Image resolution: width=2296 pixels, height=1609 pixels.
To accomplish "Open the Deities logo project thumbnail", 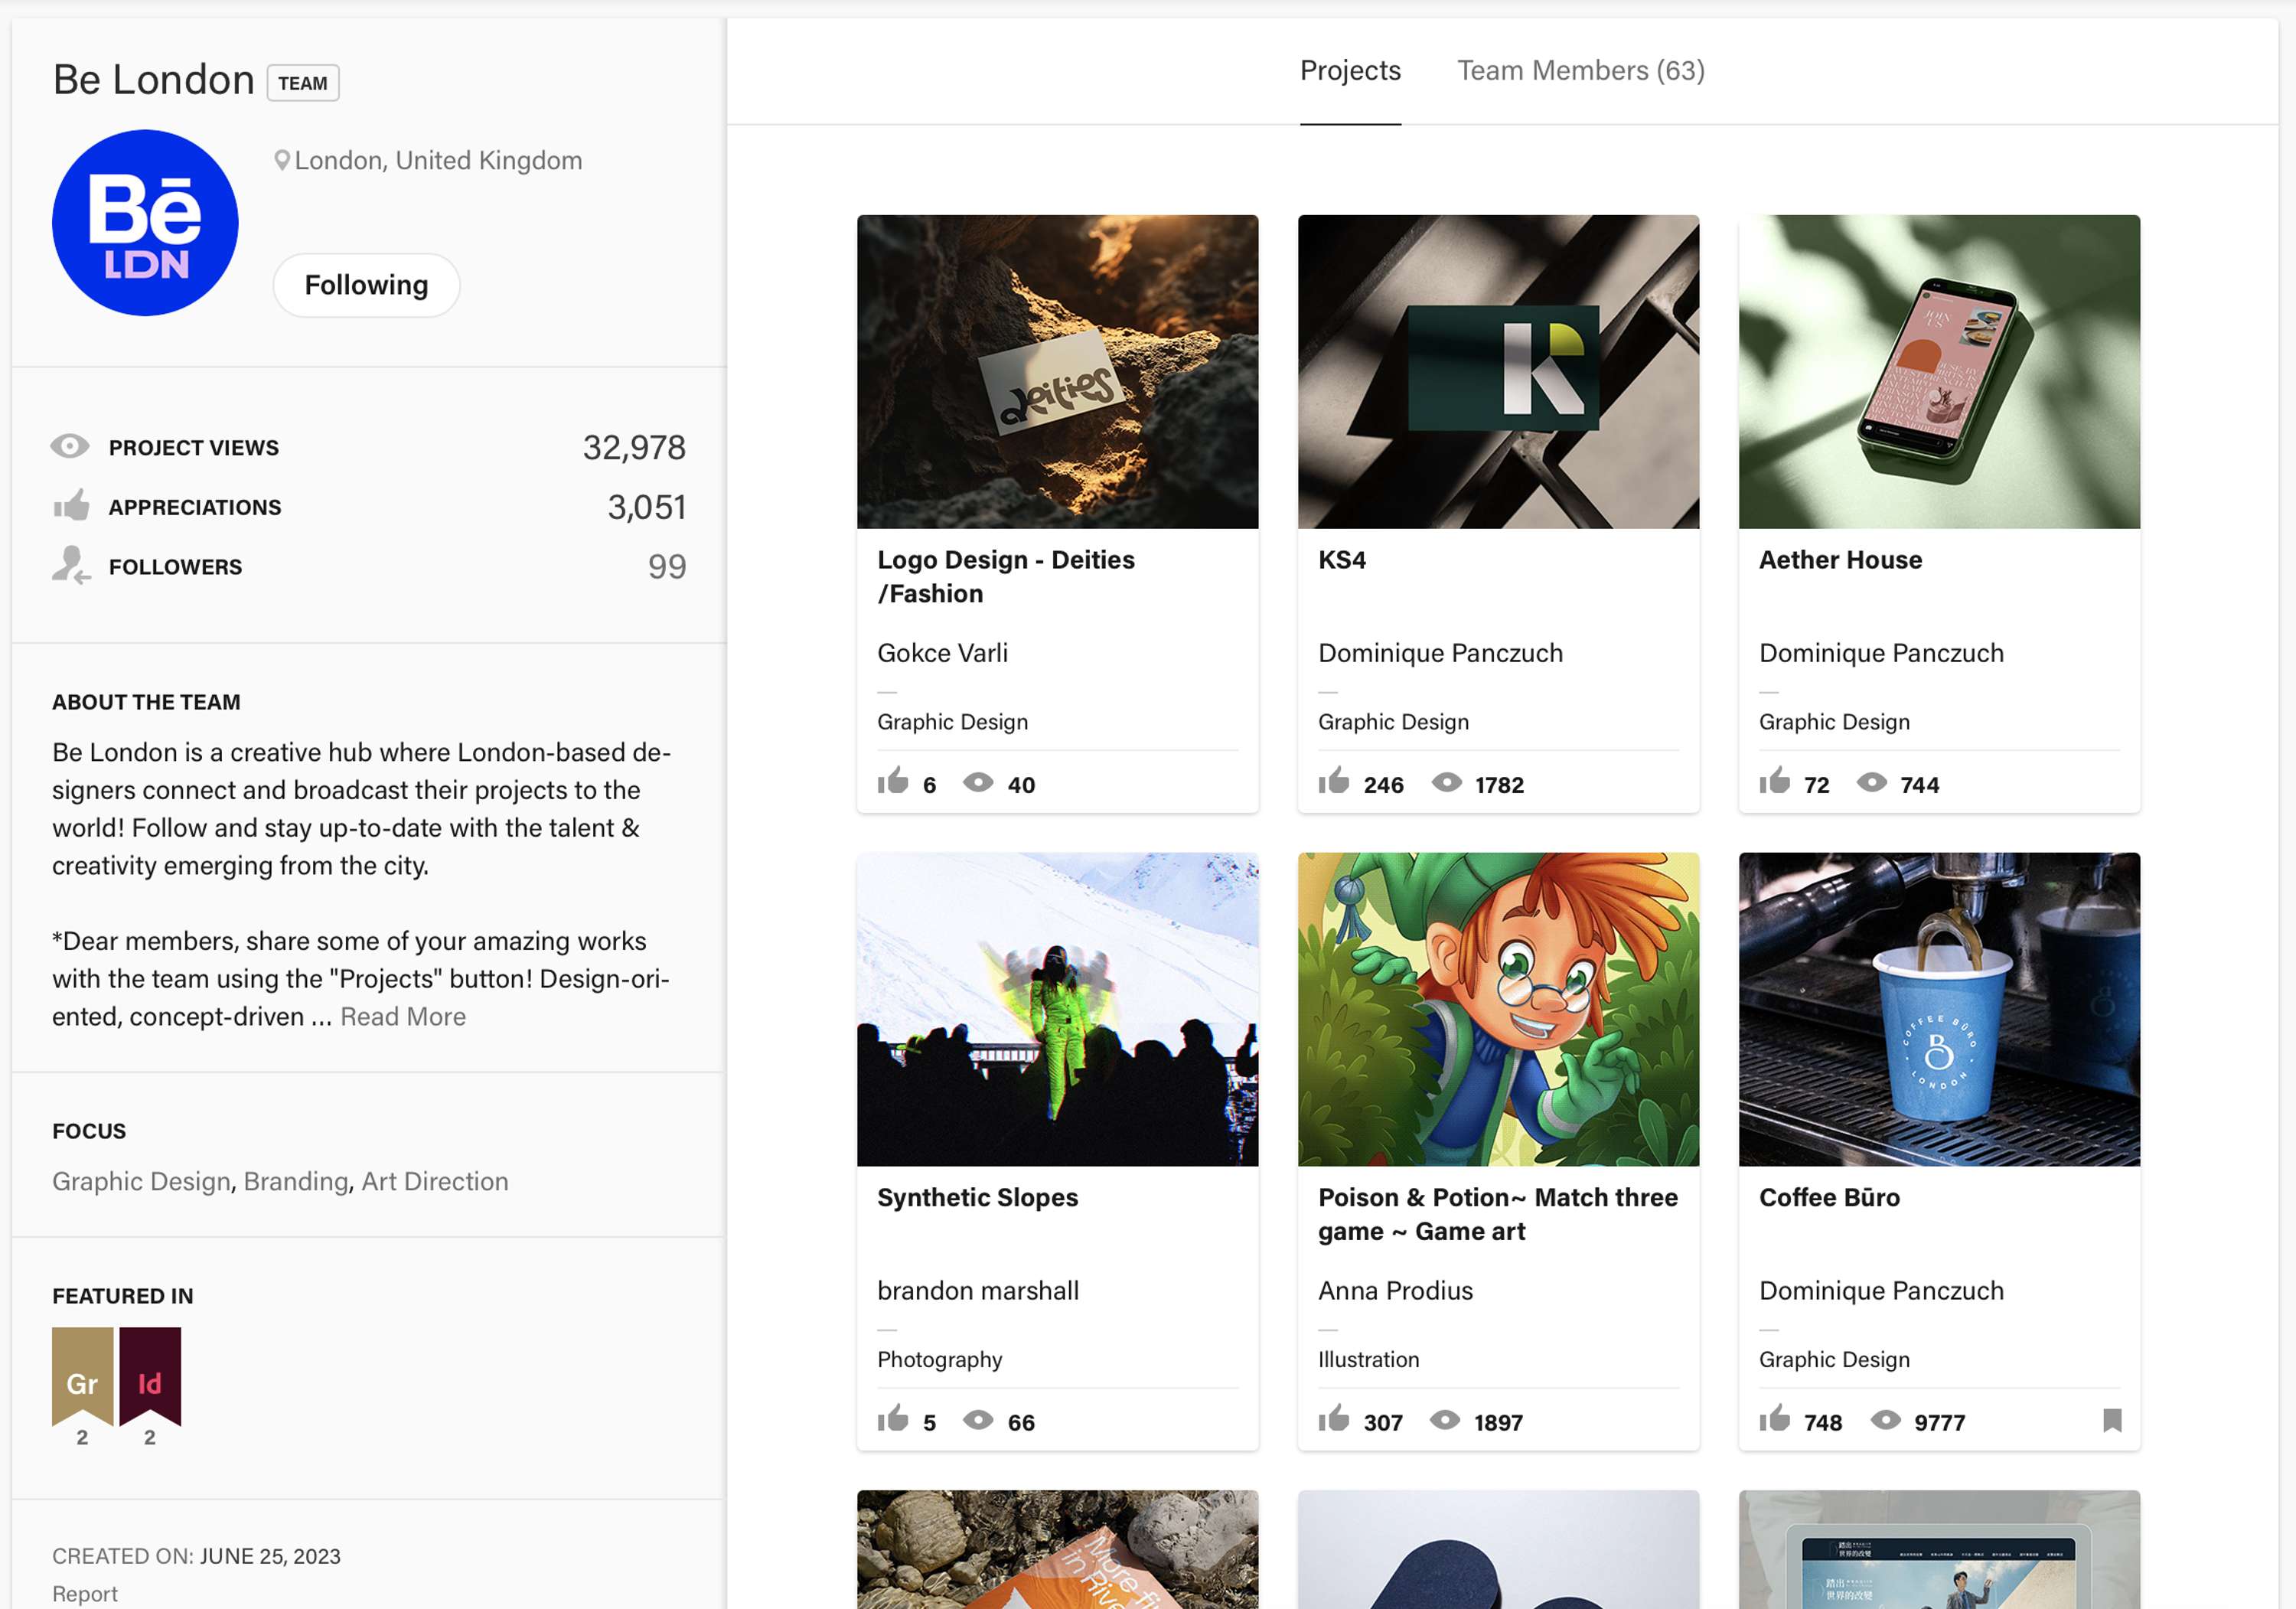I will [1057, 372].
